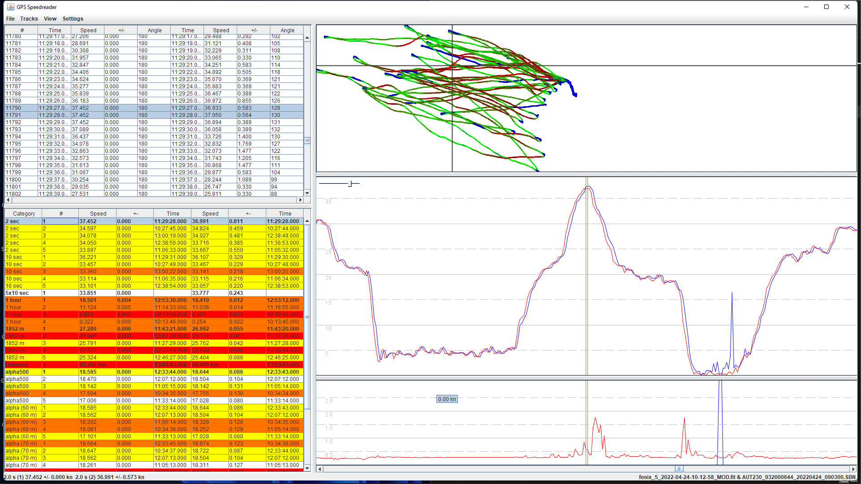Click the up arrow of top table scrollbar

307,38
